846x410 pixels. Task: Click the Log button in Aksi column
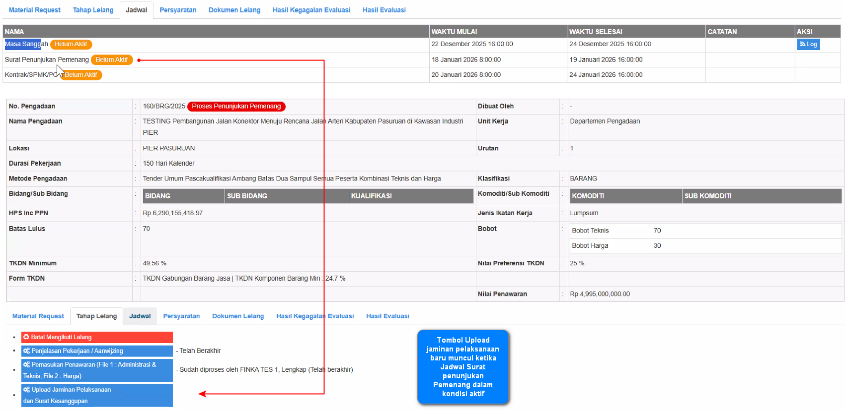808,44
